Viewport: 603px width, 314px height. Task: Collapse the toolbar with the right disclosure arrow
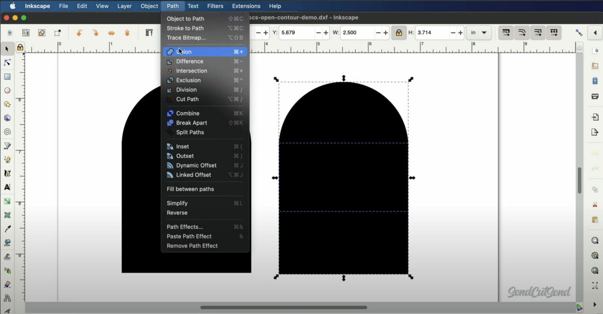(596, 33)
